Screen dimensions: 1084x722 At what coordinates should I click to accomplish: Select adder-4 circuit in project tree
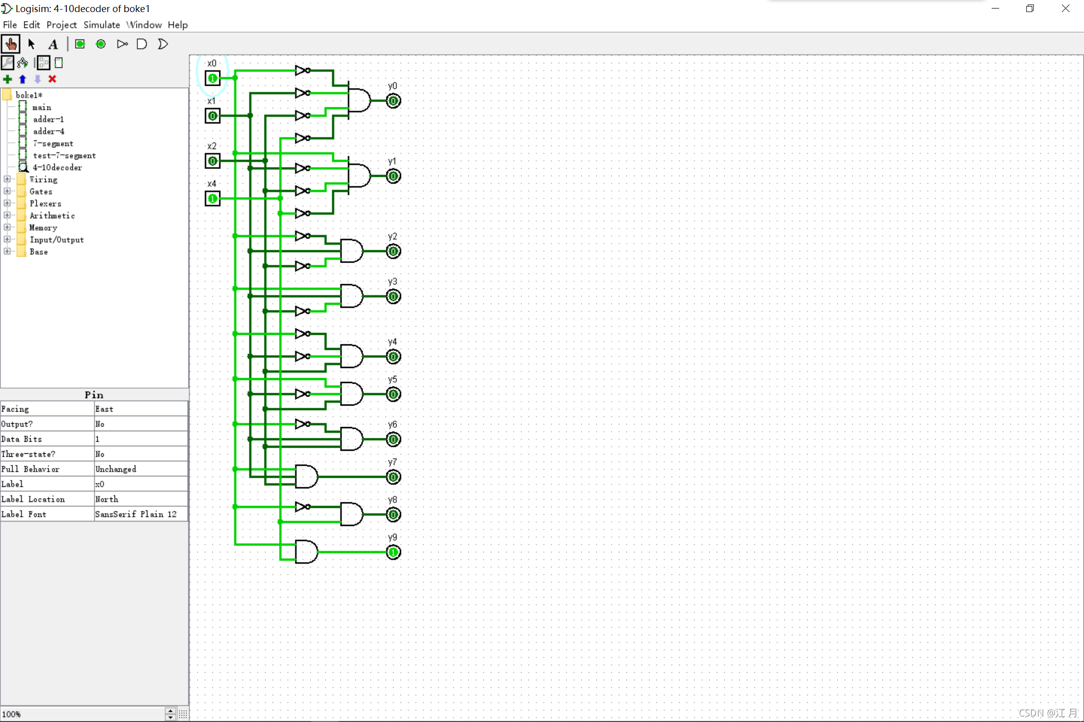[x=49, y=131]
